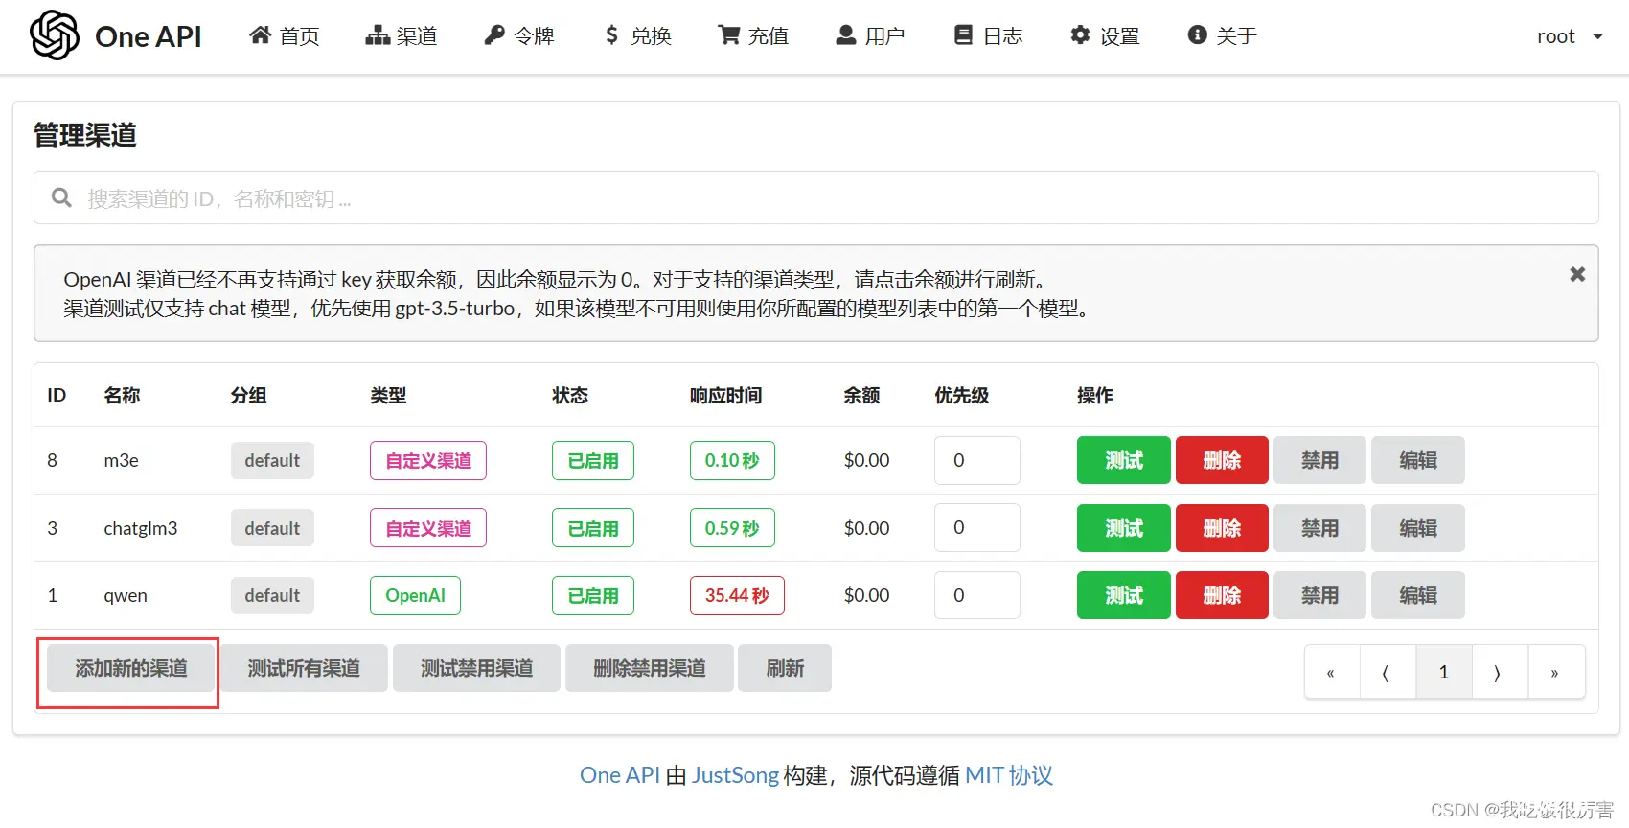1629x828 pixels.
Task: Expand the root user dropdown
Action: pyautogui.click(x=1570, y=36)
